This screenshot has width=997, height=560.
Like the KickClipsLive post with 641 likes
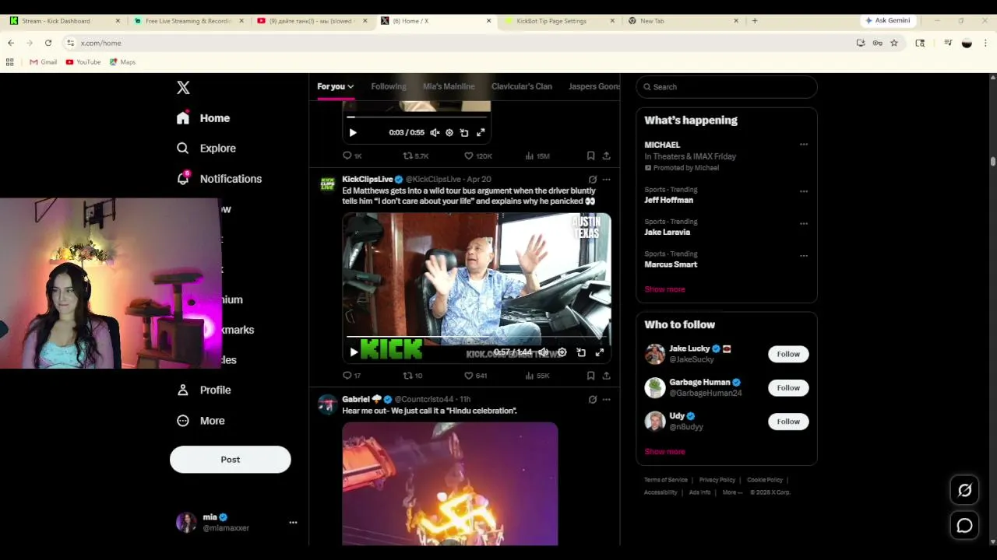(x=476, y=376)
